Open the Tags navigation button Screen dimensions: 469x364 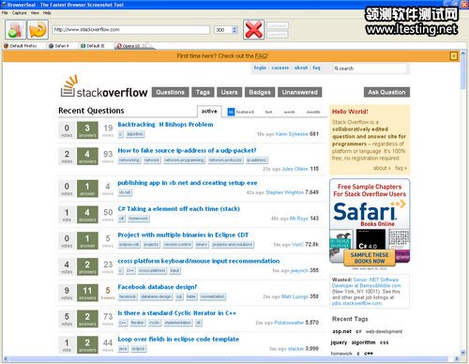coord(203,92)
